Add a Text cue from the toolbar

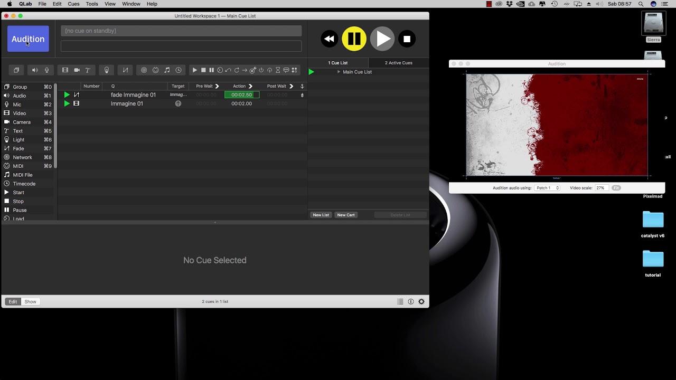(x=88, y=70)
